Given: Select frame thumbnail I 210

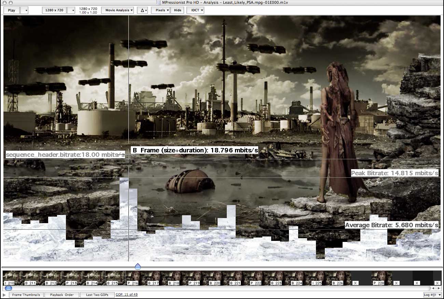Looking at the screenshot, I should click(x=13, y=278).
